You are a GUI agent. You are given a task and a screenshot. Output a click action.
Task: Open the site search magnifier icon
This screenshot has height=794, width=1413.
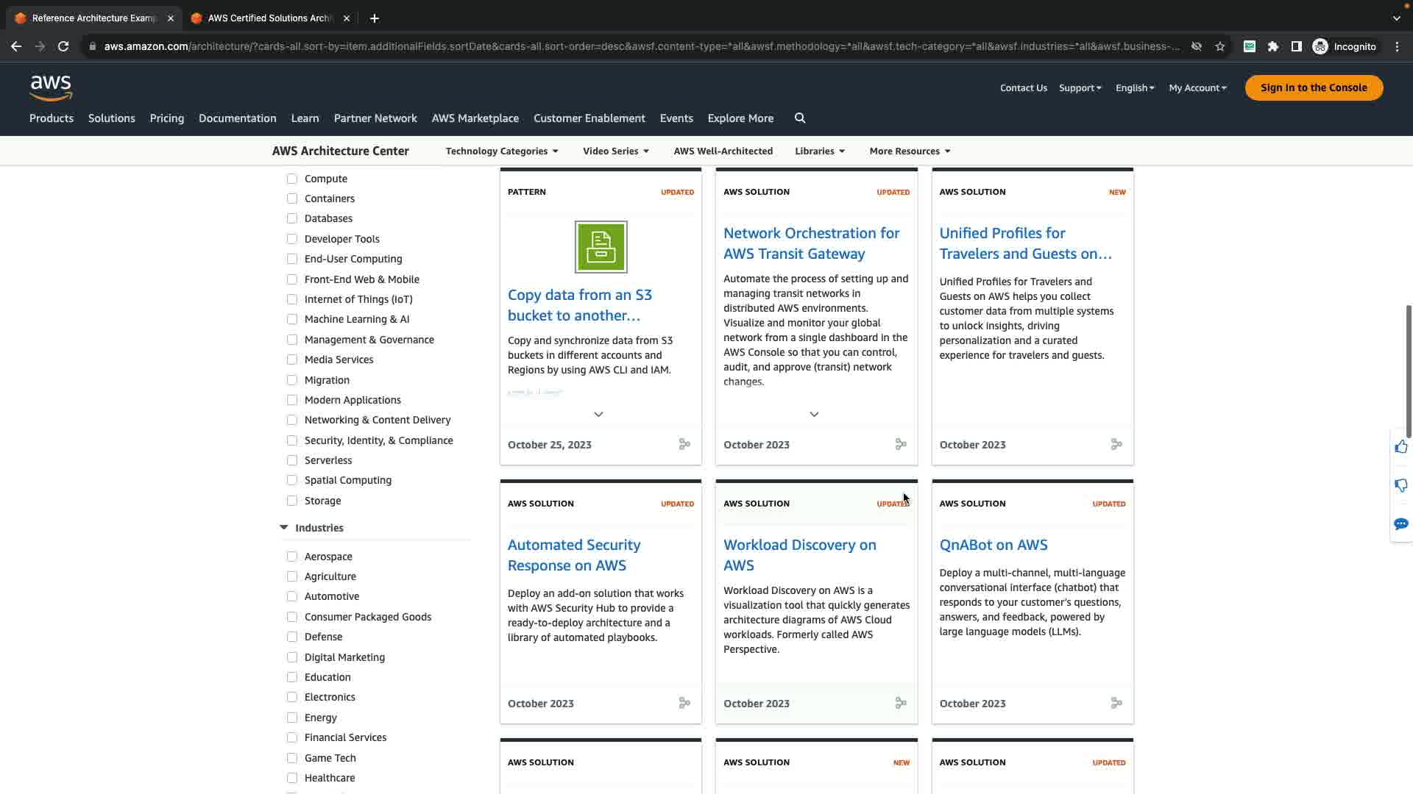click(800, 118)
